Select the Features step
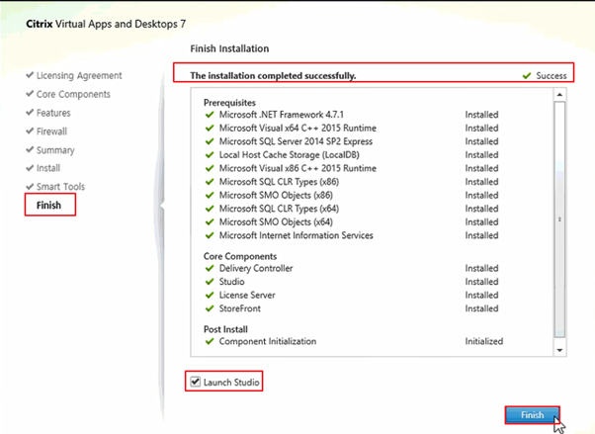The image size is (595, 434). point(53,113)
